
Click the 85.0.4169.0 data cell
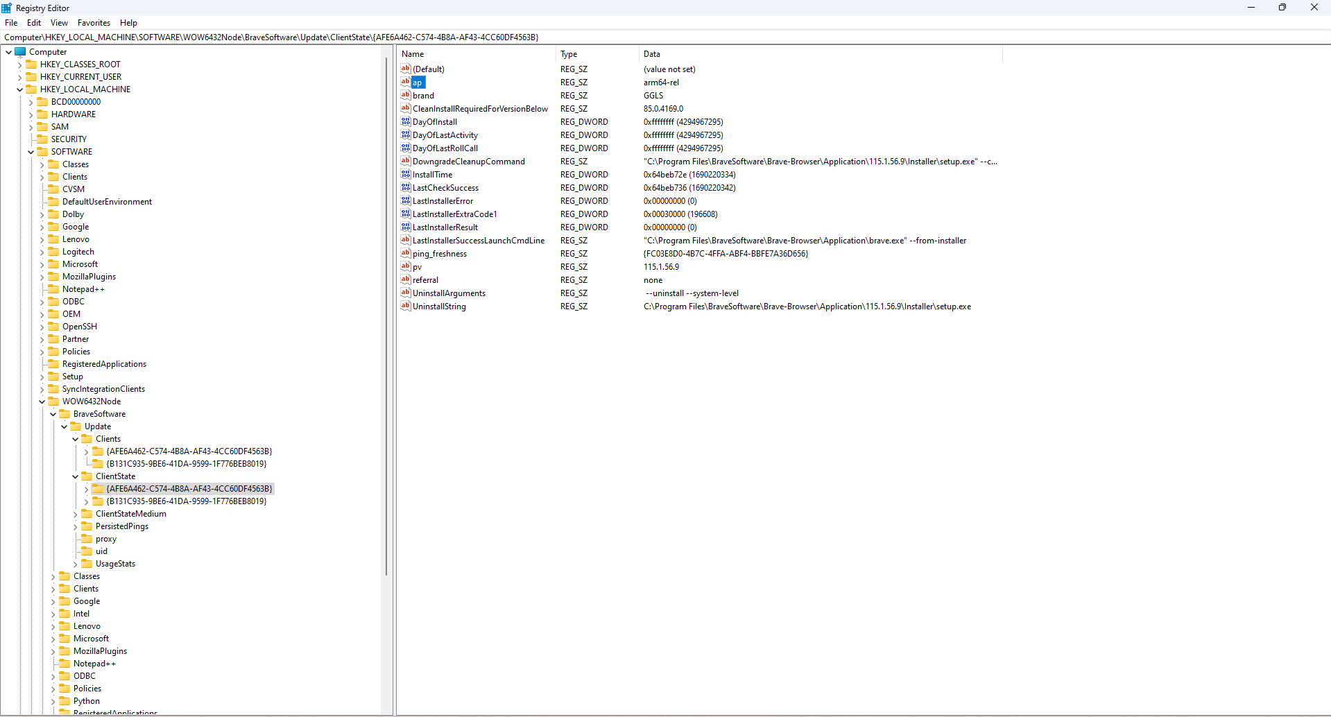663,108
